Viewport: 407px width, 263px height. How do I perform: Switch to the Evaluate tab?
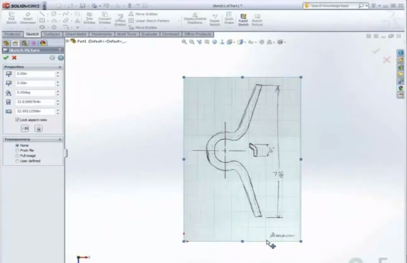(149, 34)
